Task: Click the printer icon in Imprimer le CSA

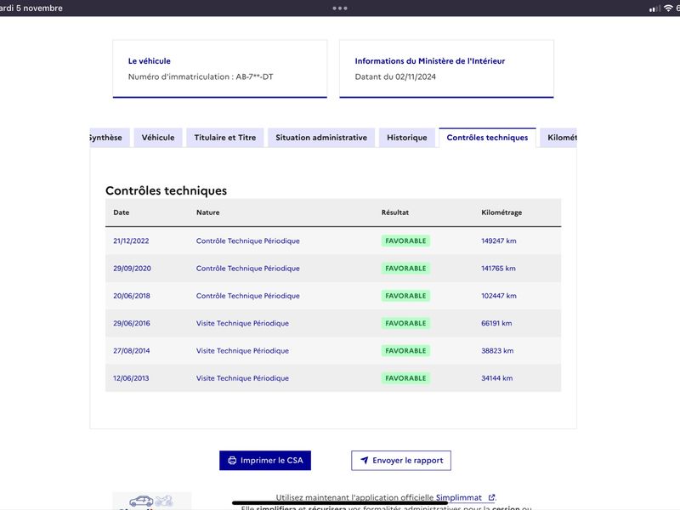Action: tap(232, 461)
